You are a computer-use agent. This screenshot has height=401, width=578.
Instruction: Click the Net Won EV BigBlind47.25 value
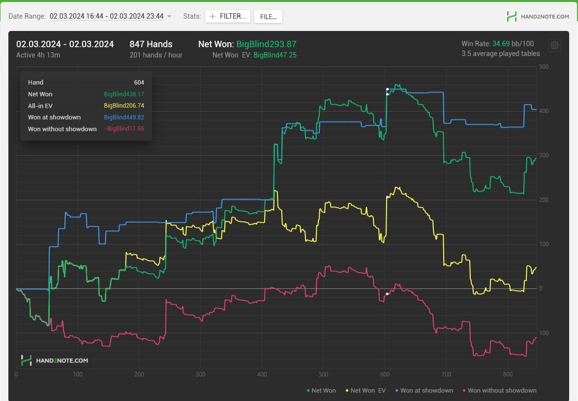pos(275,55)
